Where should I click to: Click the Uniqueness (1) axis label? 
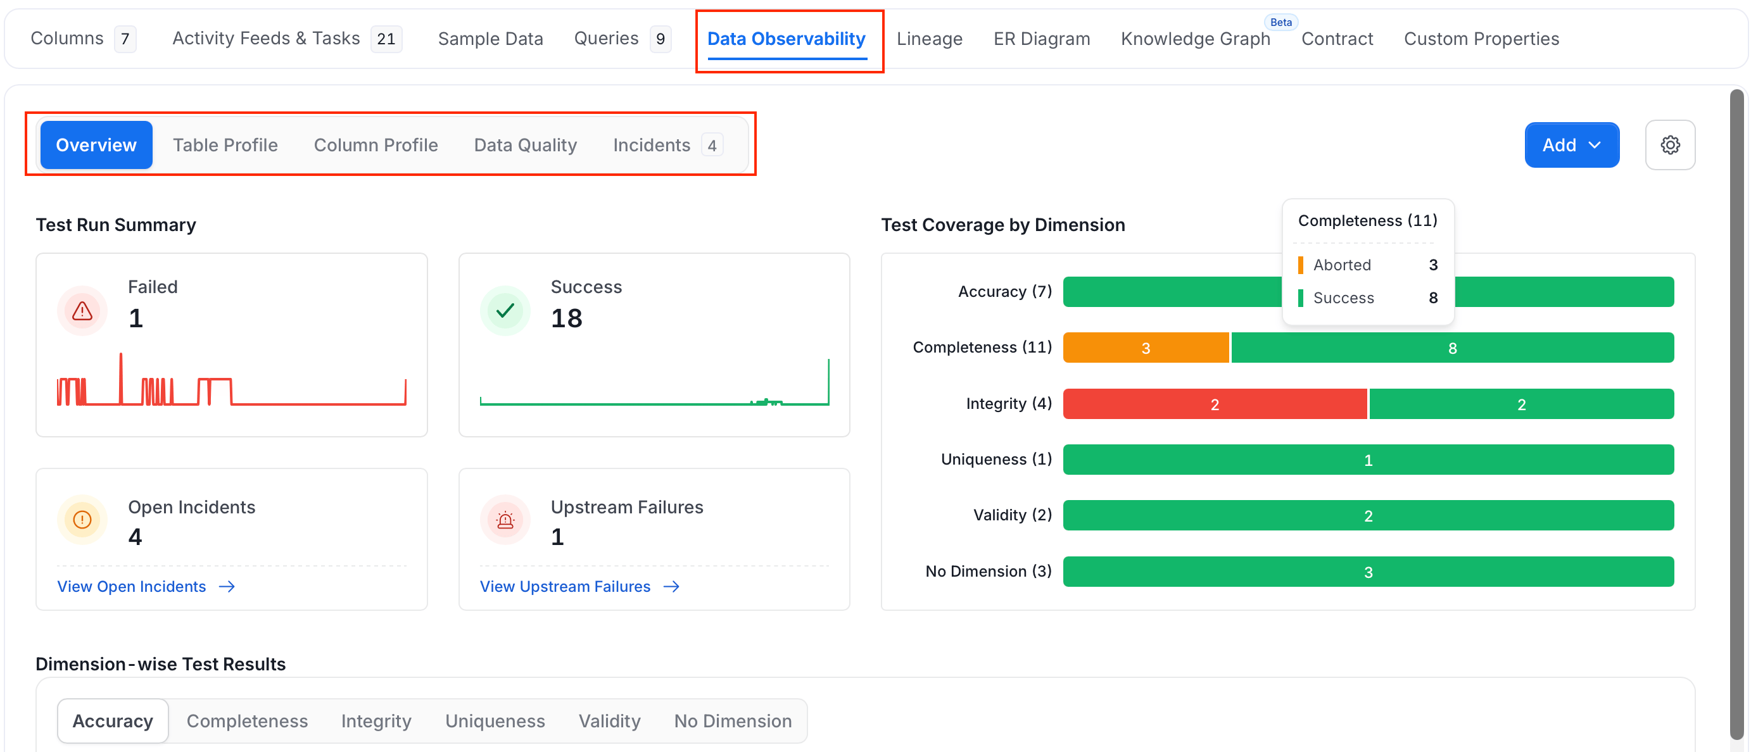[996, 459]
